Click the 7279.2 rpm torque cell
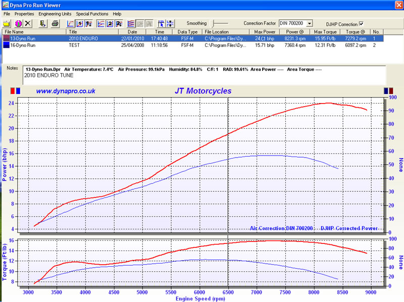 pos(356,38)
